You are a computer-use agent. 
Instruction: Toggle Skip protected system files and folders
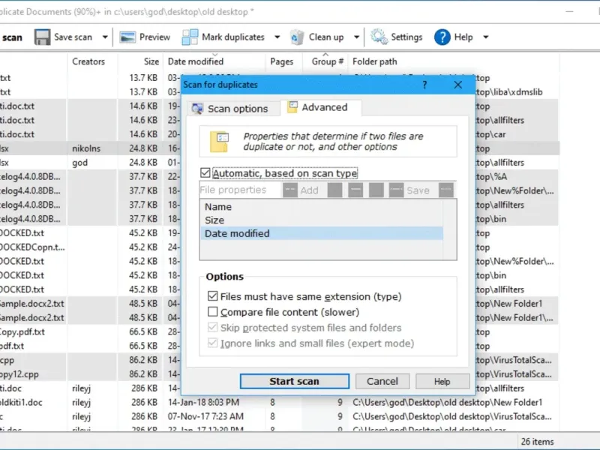tap(212, 328)
